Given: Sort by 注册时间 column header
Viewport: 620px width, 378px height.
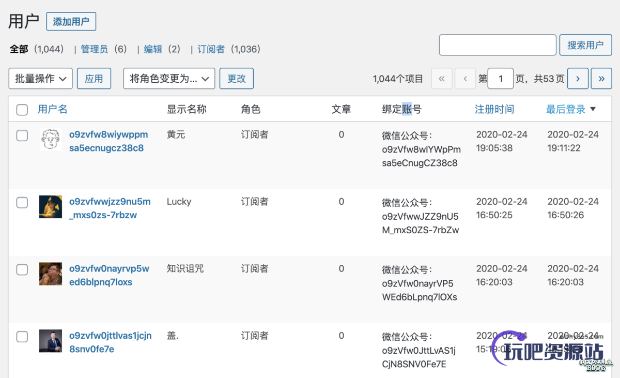Looking at the screenshot, I should click(x=494, y=109).
